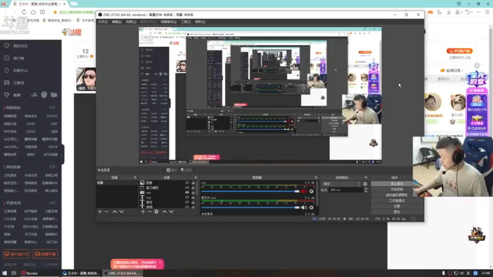
Task: Toggle lock for window capture source
Action: coord(193,188)
